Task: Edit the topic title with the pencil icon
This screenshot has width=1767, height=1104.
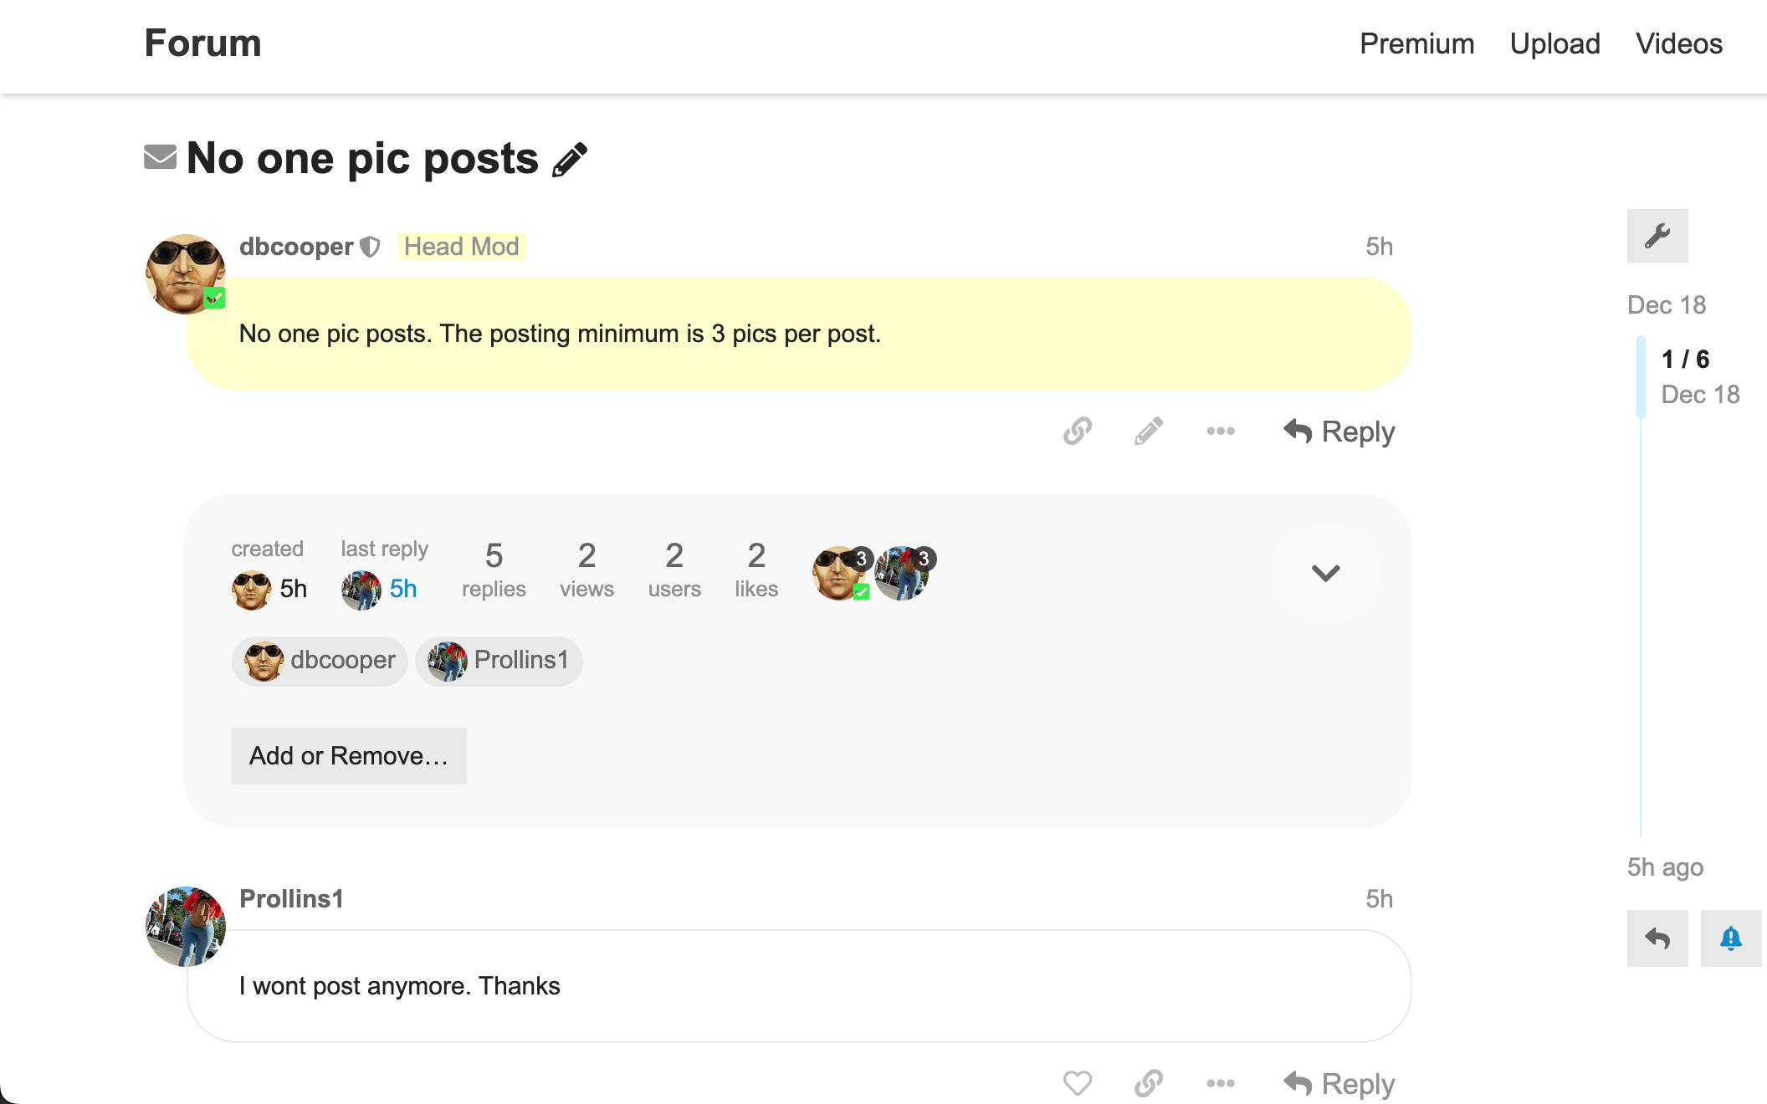Action: pos(570,160)
